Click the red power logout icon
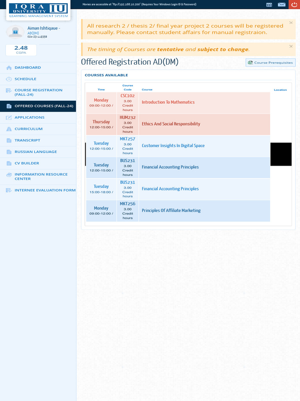Screen dimensions: 300x401 tap(294, 5)
